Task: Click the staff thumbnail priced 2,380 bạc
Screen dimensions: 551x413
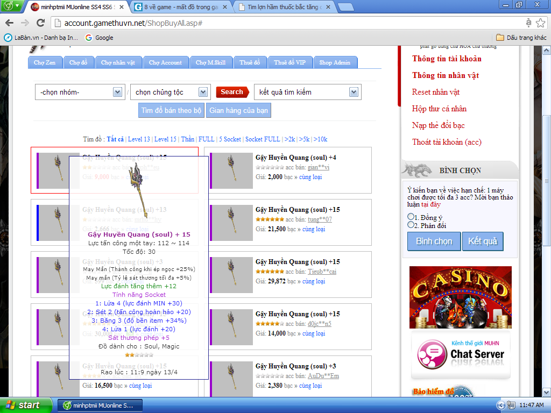Action: click(x=232, y=379)
